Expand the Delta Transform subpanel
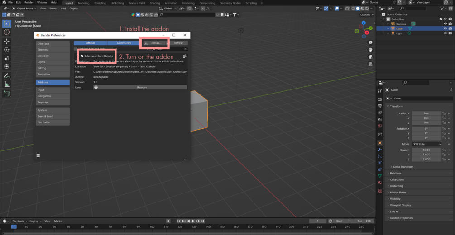 [x=403, y=167]
